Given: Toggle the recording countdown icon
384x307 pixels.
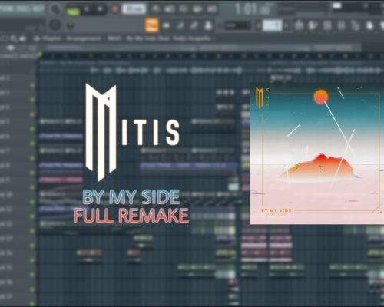Looking at the screenshot, I should pos(184,9).
